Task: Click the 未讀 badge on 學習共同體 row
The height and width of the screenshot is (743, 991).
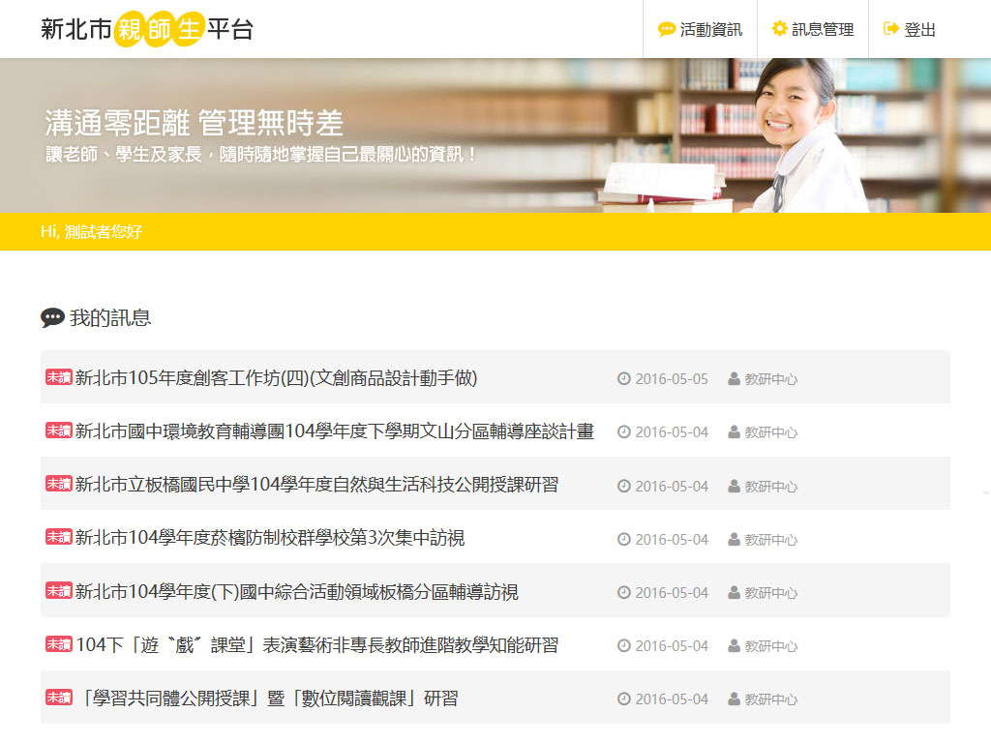Action: pos(59,698)
